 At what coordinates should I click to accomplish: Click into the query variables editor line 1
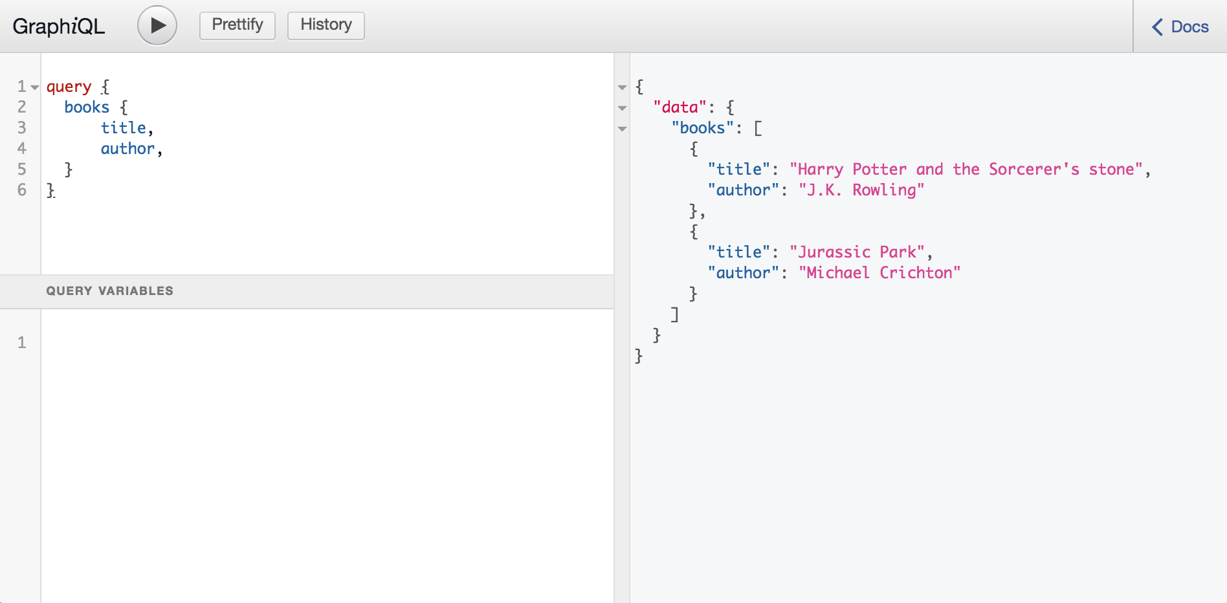(324, 342)
